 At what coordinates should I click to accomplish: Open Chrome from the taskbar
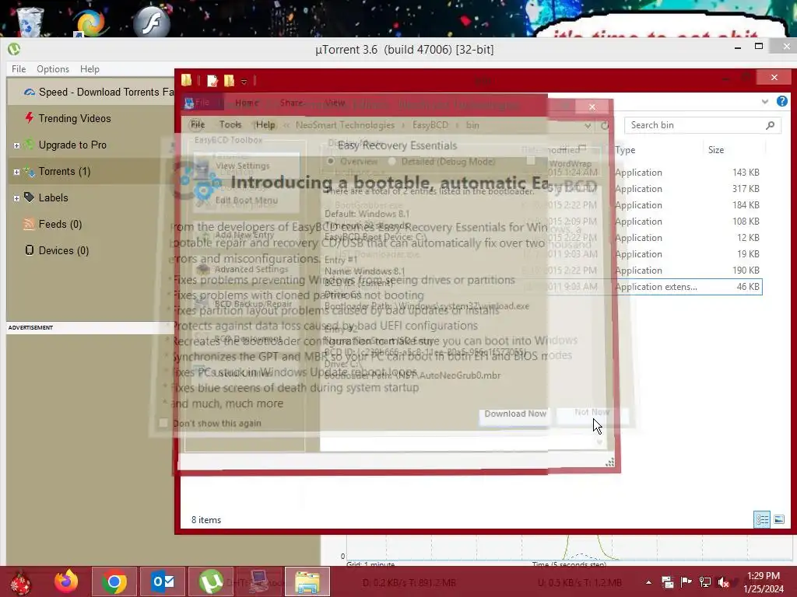pos(114,581)
